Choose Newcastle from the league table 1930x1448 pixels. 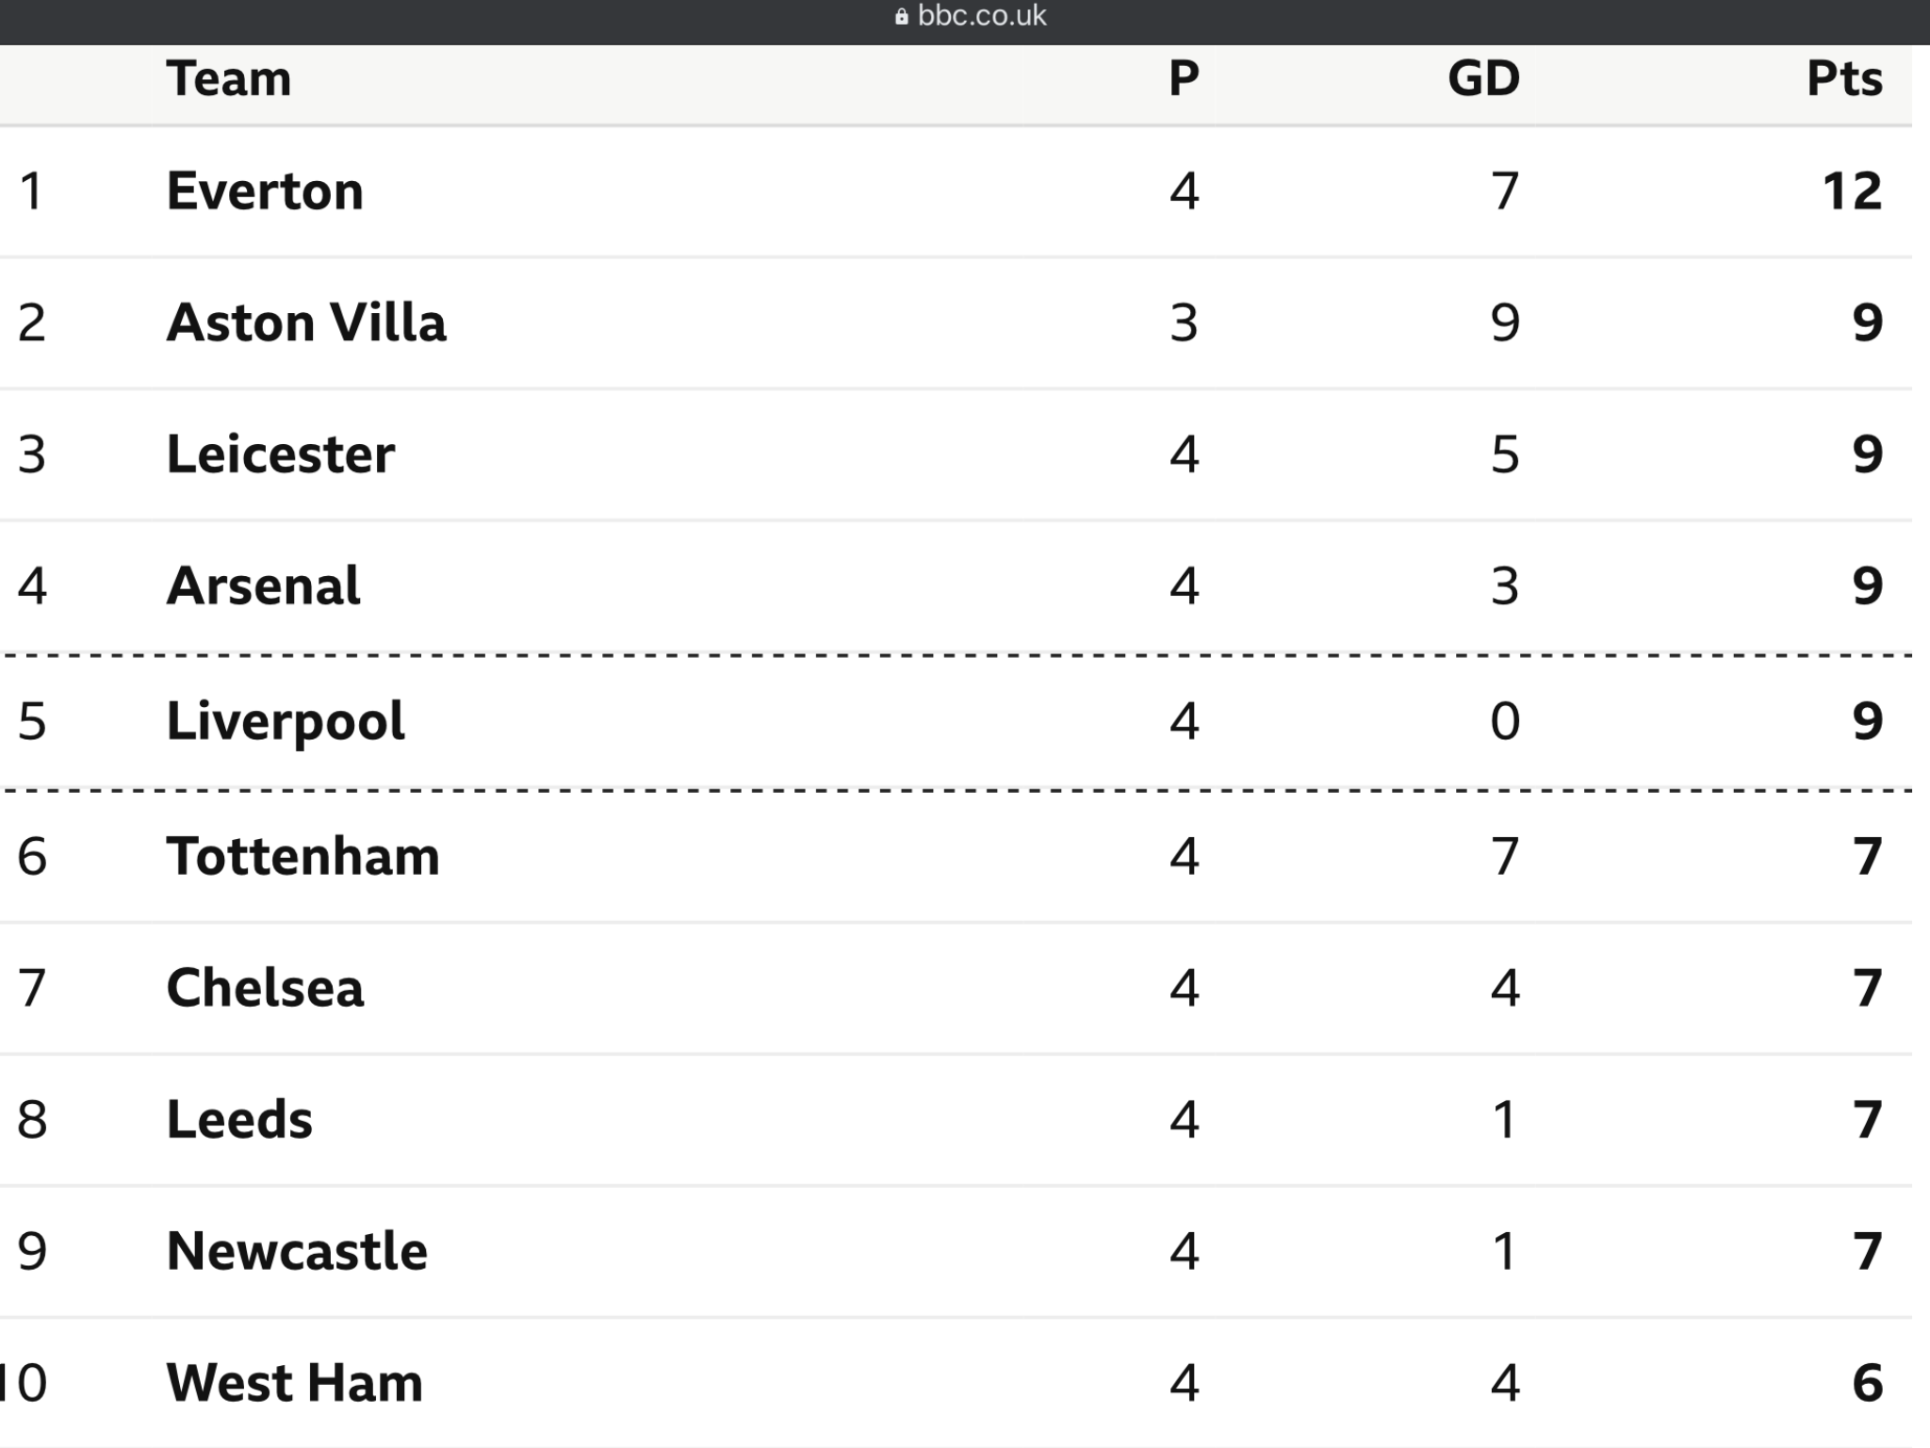pos(297,1252)
